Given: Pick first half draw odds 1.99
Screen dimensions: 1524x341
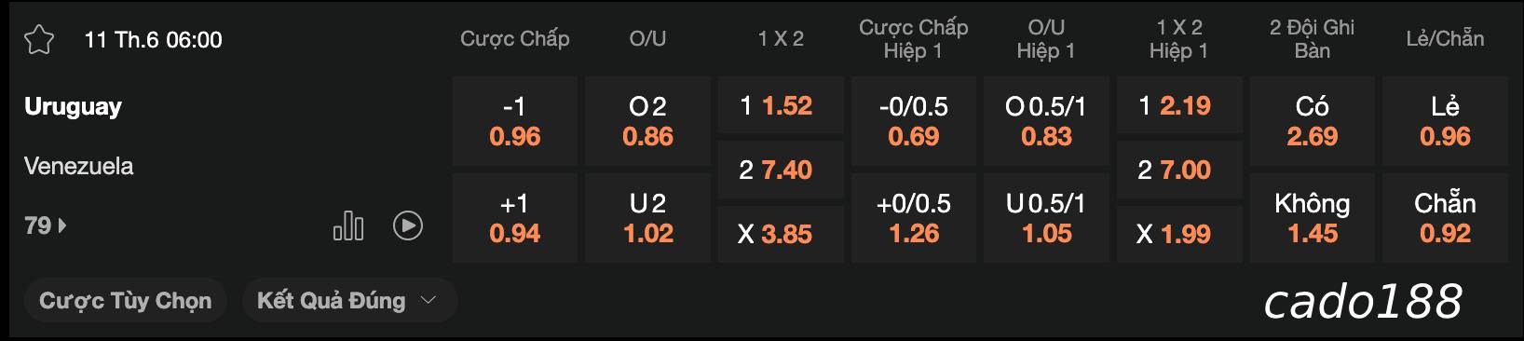Looking at the screenshot, I should tap(1179, 235).
